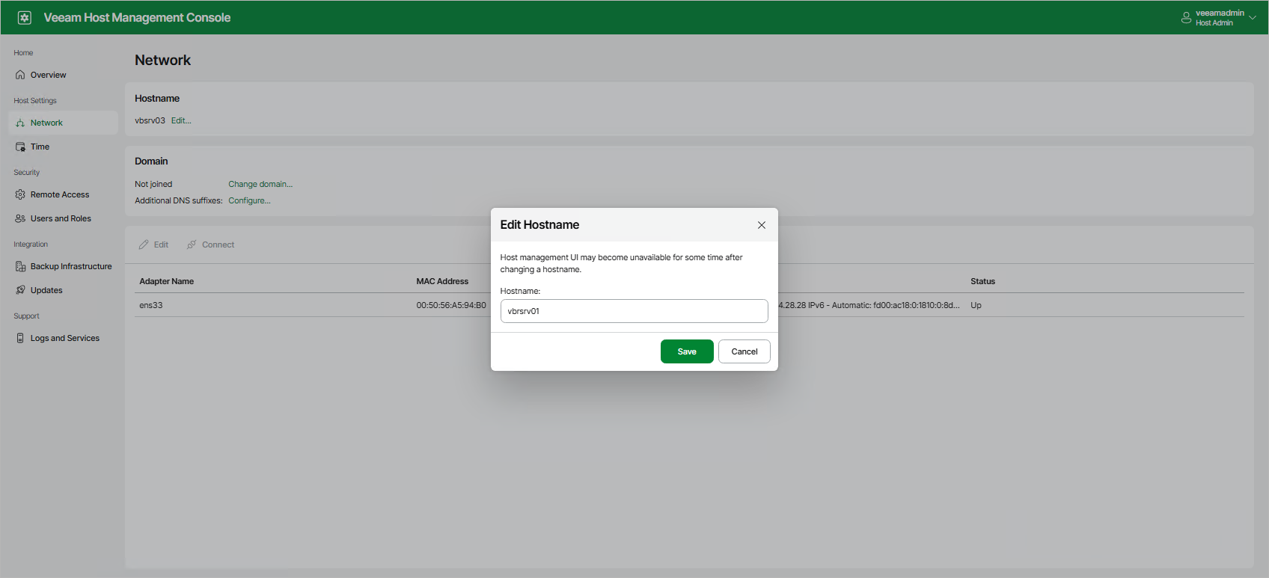Focus the Hostname text field
Viewport: 1269px width, 578px height.
coord(634,311)
